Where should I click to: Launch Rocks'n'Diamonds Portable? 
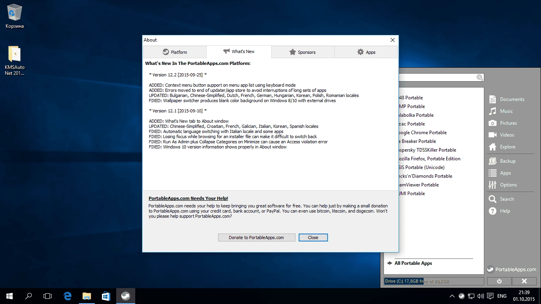point(426,176)
